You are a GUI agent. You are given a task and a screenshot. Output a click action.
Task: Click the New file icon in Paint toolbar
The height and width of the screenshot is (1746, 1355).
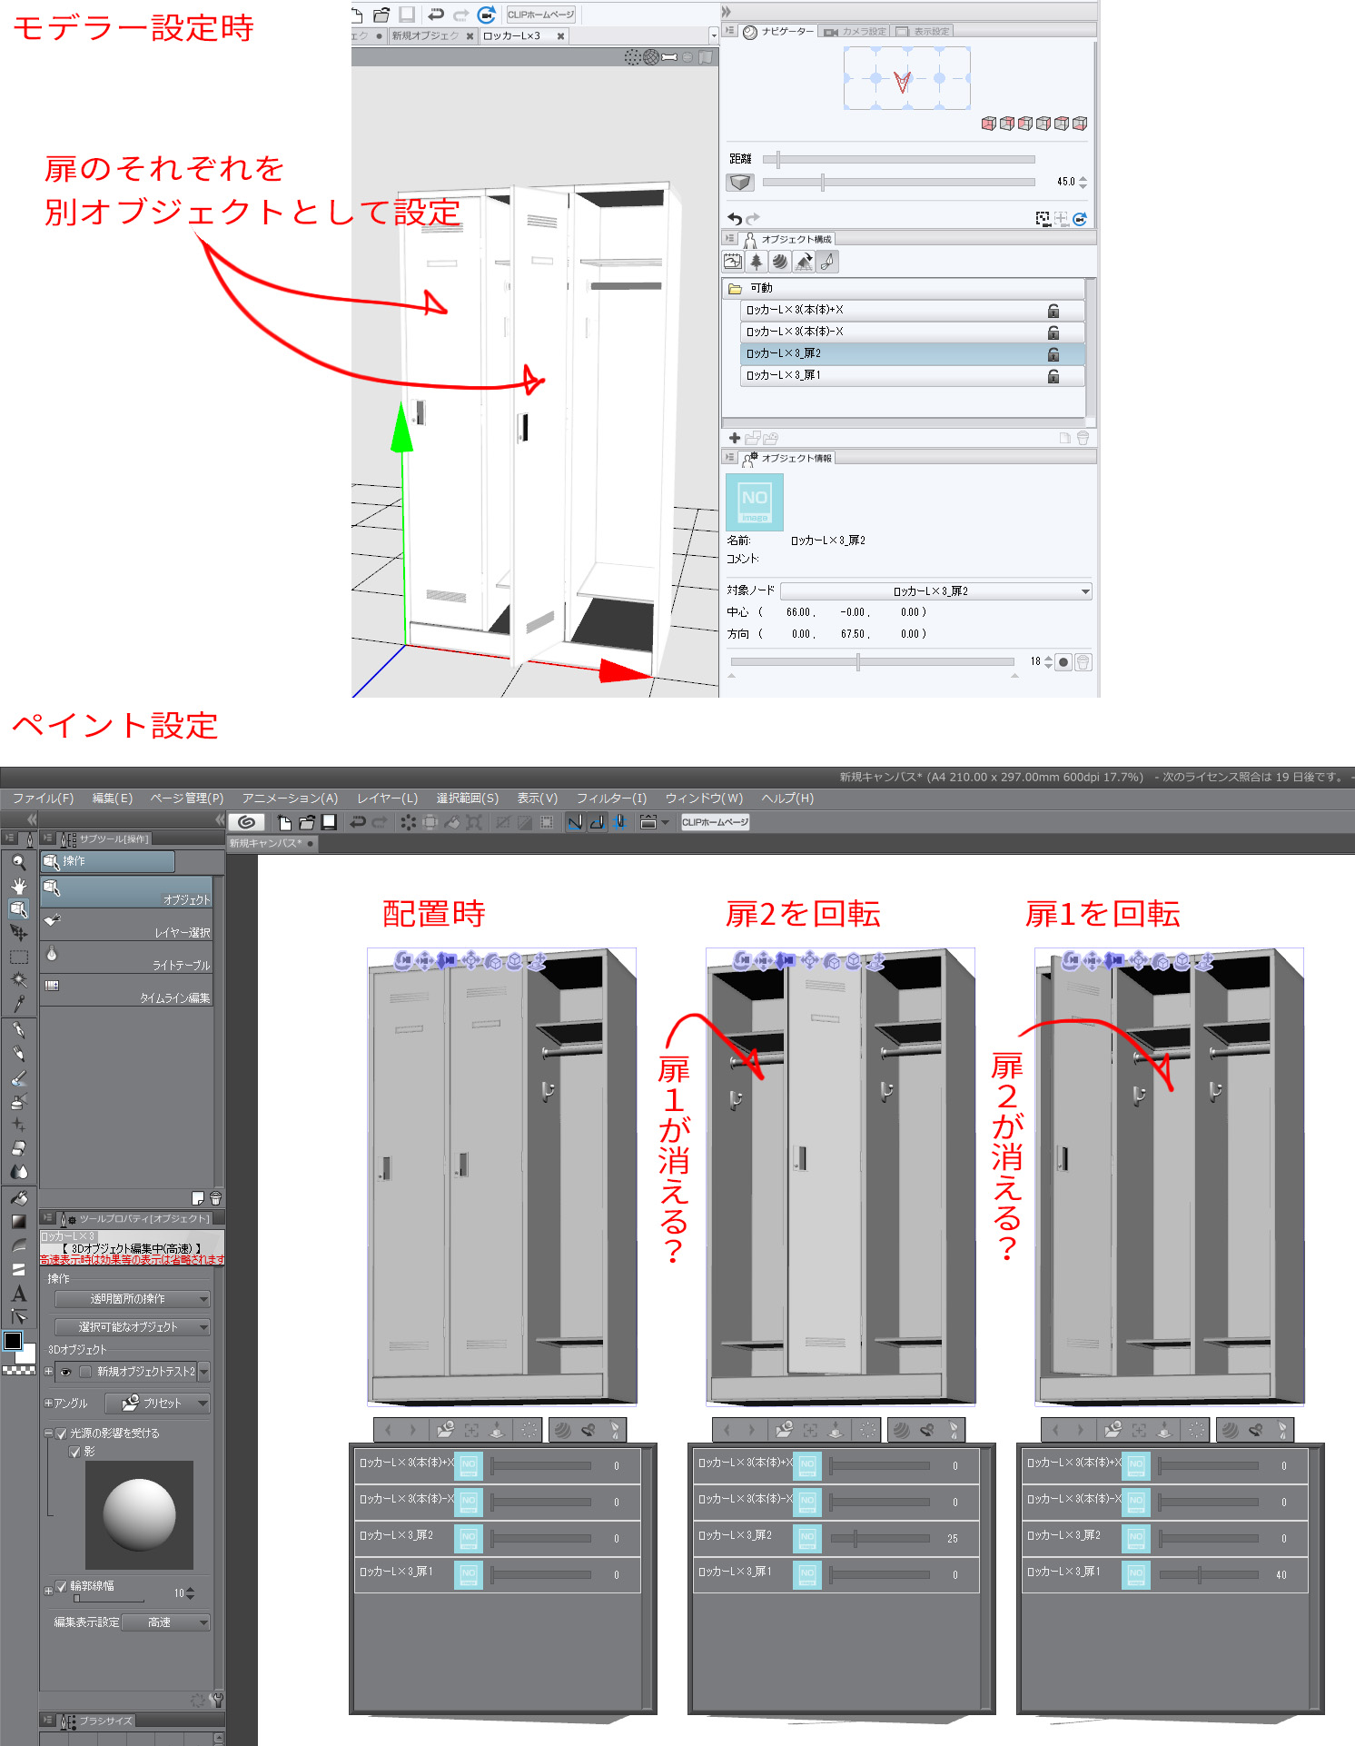click(x=284, y=822)
